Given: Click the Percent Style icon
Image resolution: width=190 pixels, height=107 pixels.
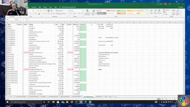Looking at the screenshot, I should (x=74, y=14).
